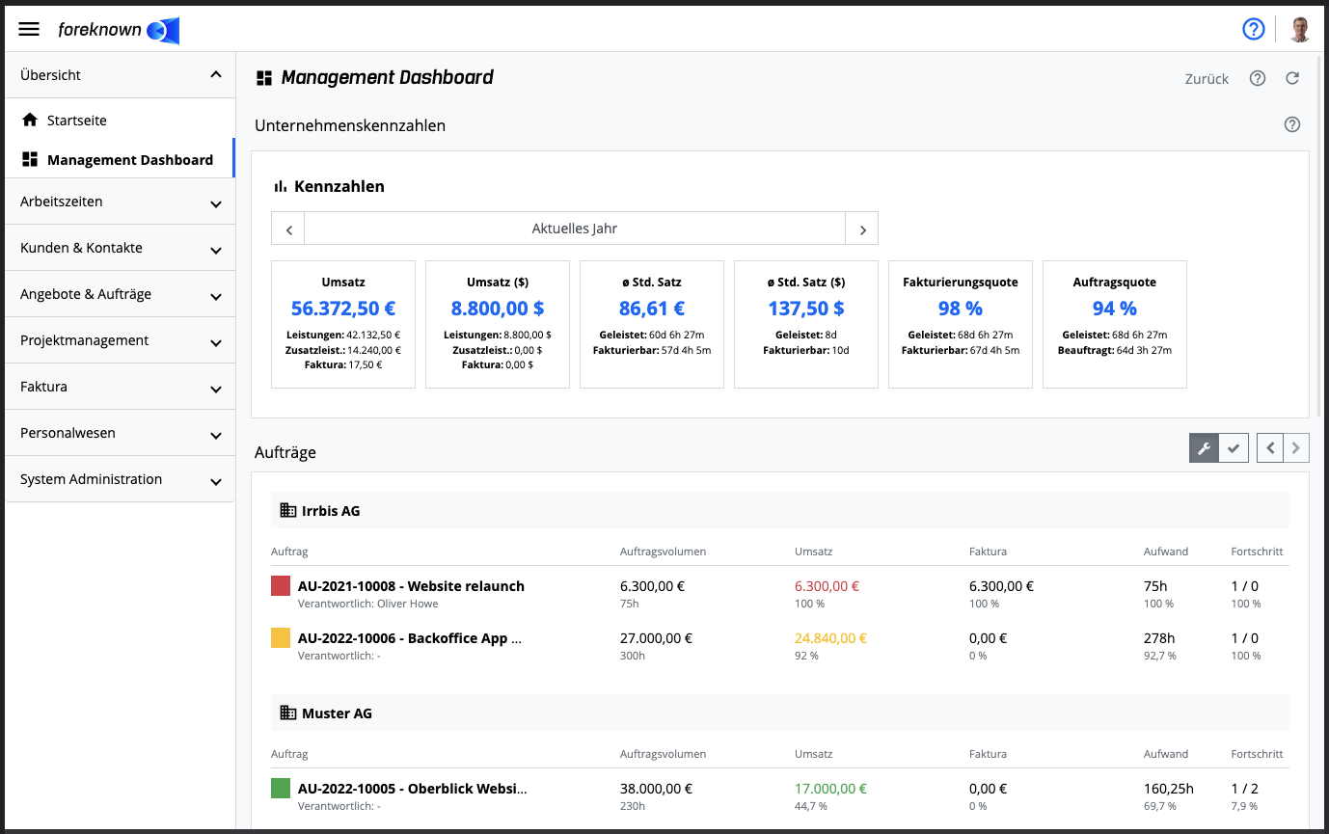Click the wrench view button in Aufträge
This screenshot has height=834, width=1329.
point(1204,448)
